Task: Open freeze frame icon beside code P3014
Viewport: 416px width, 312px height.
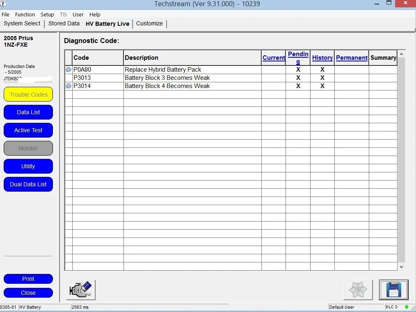Action: click(69, 86)
